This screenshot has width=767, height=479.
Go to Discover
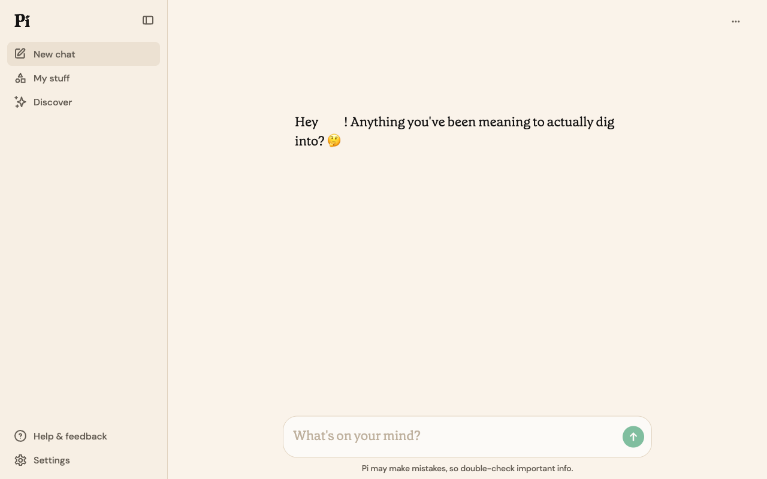point(83,102)
